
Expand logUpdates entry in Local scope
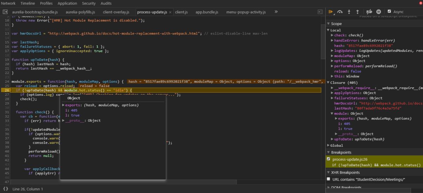(x=332, y=51)
